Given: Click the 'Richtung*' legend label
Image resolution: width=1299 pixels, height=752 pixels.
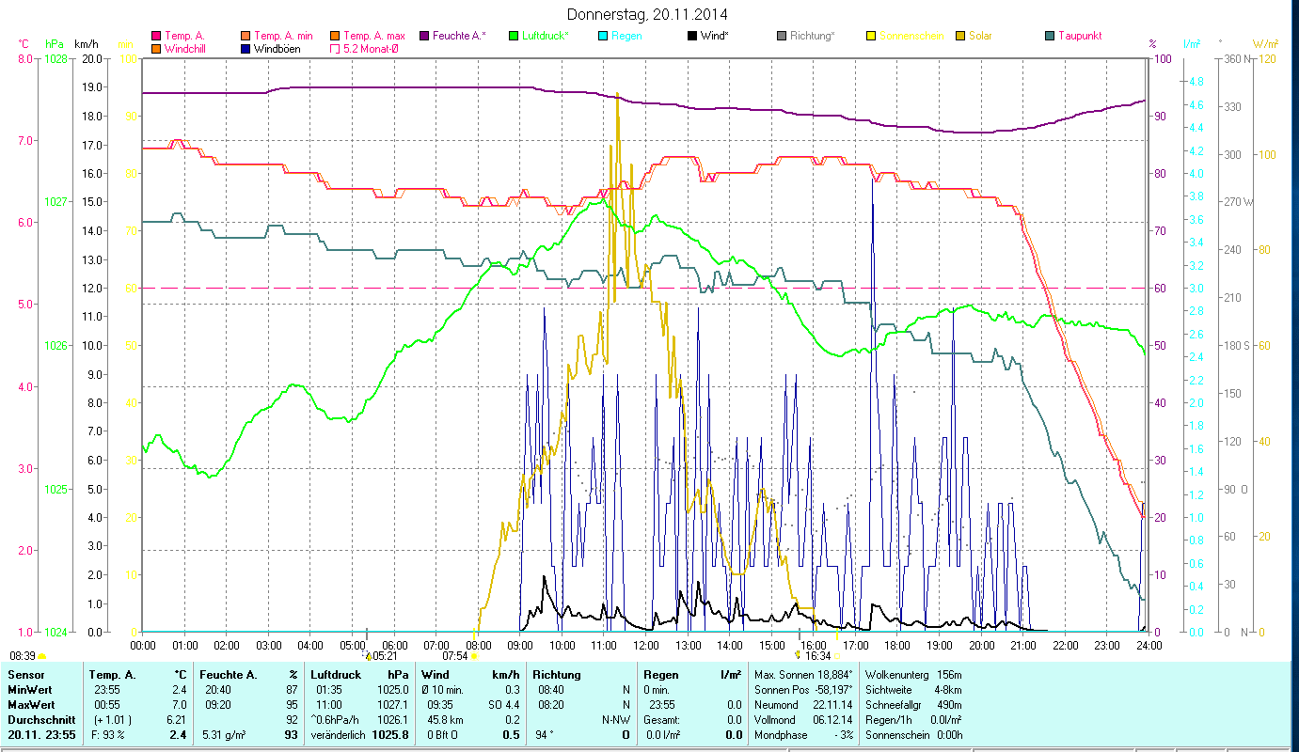Looking at the screenshot, I should point(812,37).
